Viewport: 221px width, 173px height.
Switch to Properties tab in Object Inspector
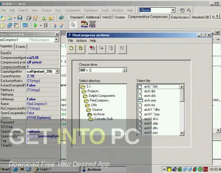(x=6, y=46)
